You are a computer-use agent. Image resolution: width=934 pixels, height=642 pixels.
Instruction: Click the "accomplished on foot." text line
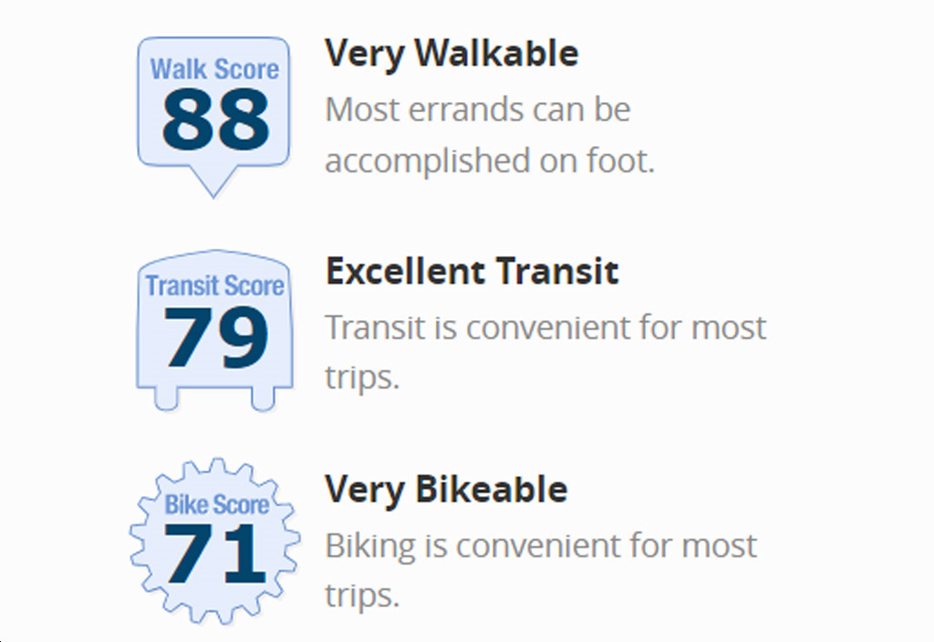[x=490, y=161]
